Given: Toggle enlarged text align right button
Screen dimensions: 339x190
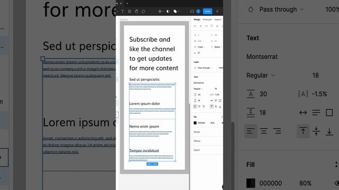Looking at the screenshot, I should [277, 131].
